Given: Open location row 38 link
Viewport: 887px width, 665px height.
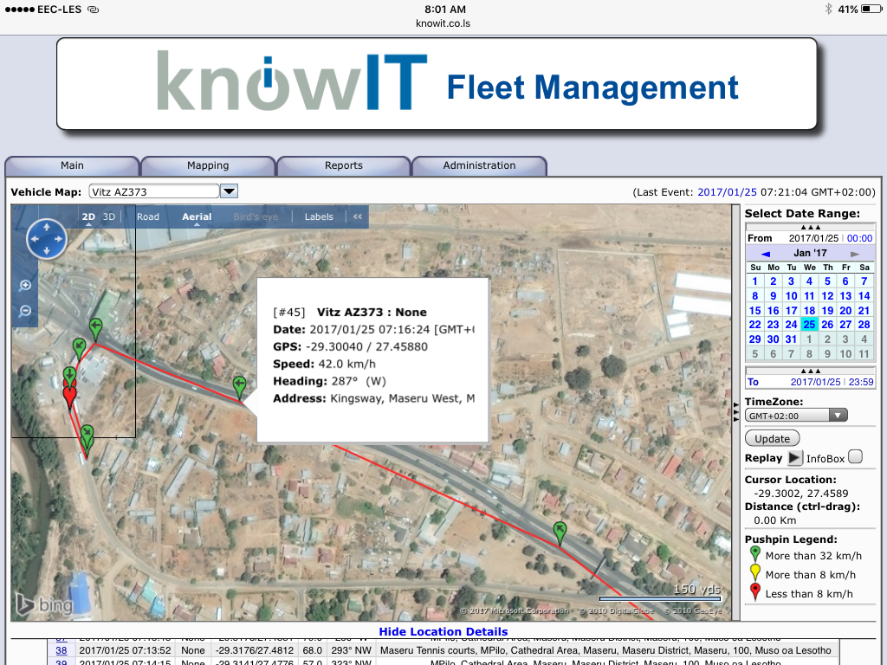Looking at the screenshot, I should (62, 650).
